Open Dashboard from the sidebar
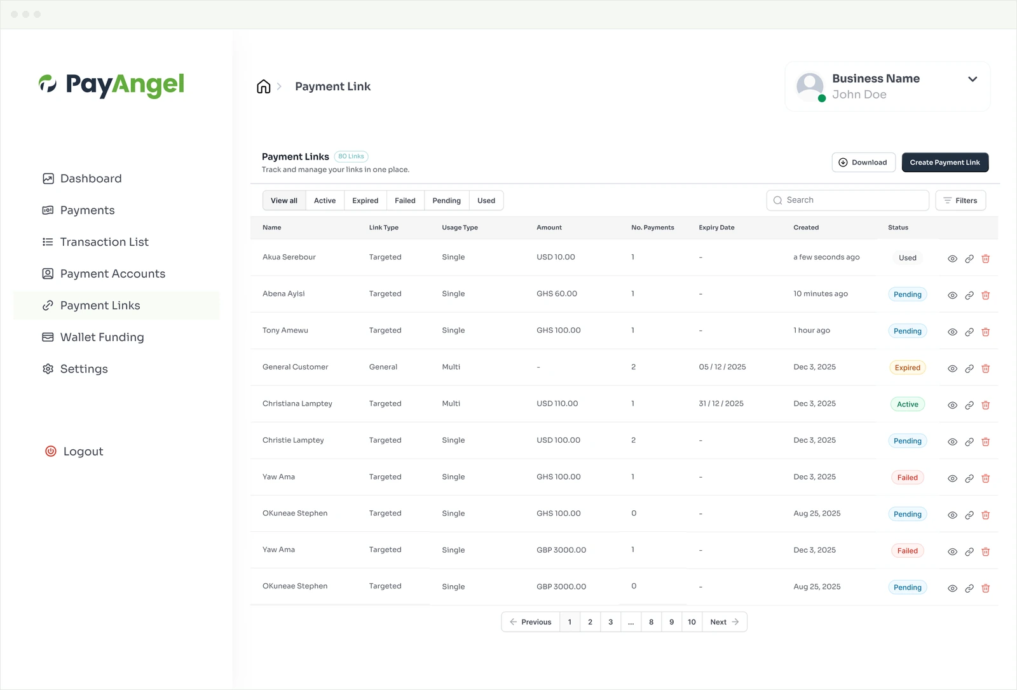 point(82,179)
